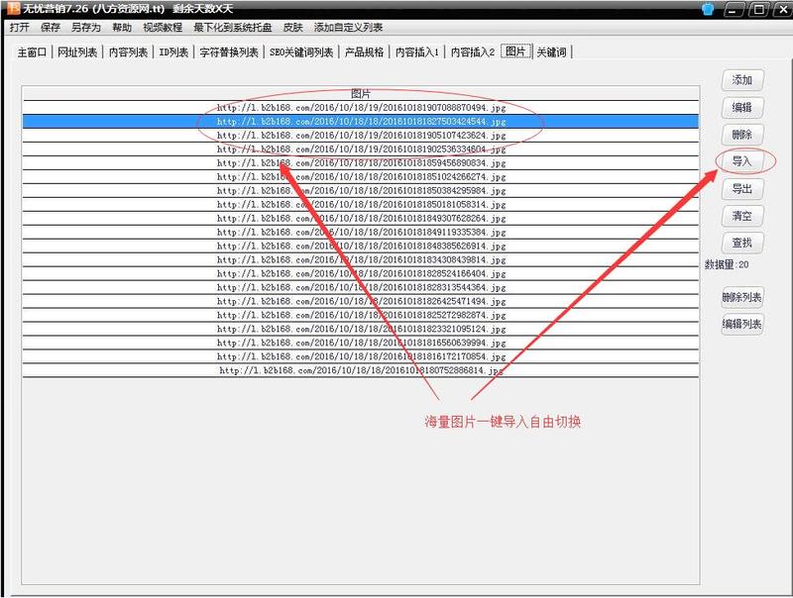The width and height of the screenshot is (793, 598).
Task: Select the 图片 tab
Action: click(x=515, y=51)
